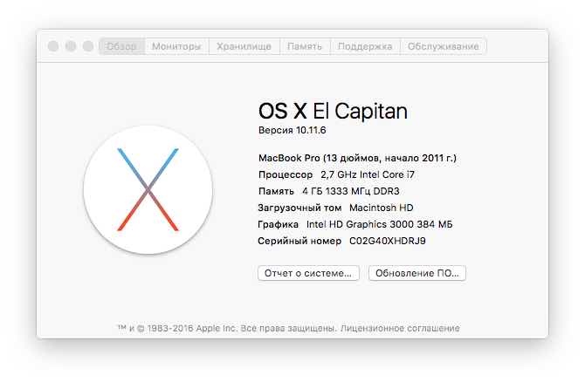Click the Intel HD Graphics 3000 value
This screenshot has width=585, height=382.
coord(380,224)
